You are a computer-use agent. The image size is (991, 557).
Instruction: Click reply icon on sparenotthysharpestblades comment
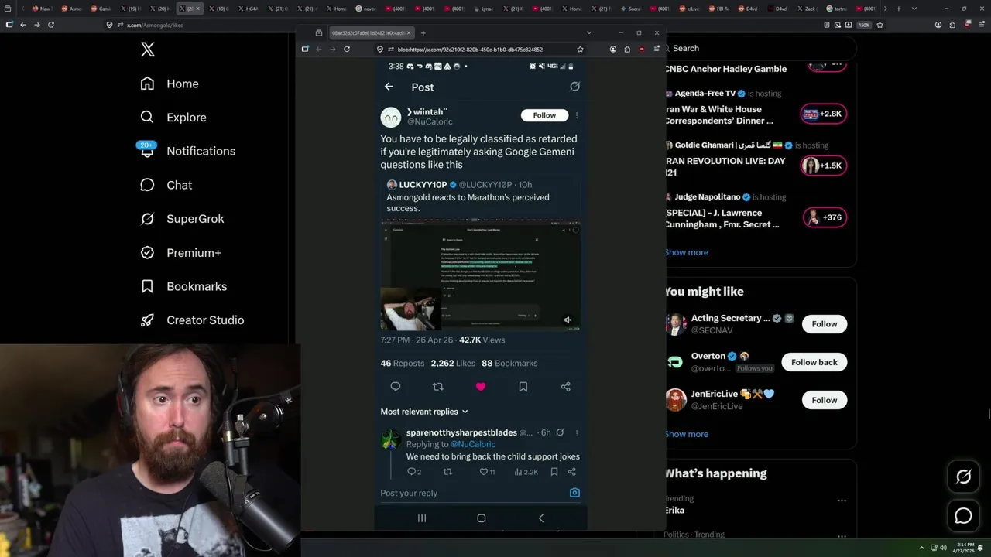point(412,472)
